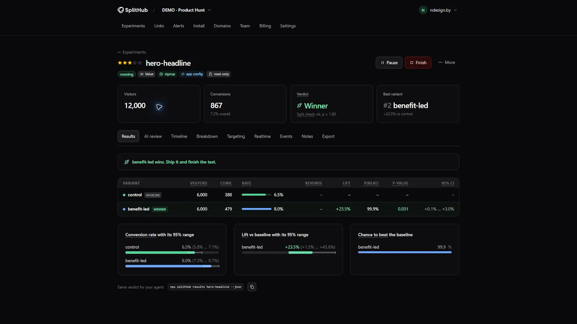
Task: Click the signup goal tag
Action: pyautogui.click(x=167, y=74)
